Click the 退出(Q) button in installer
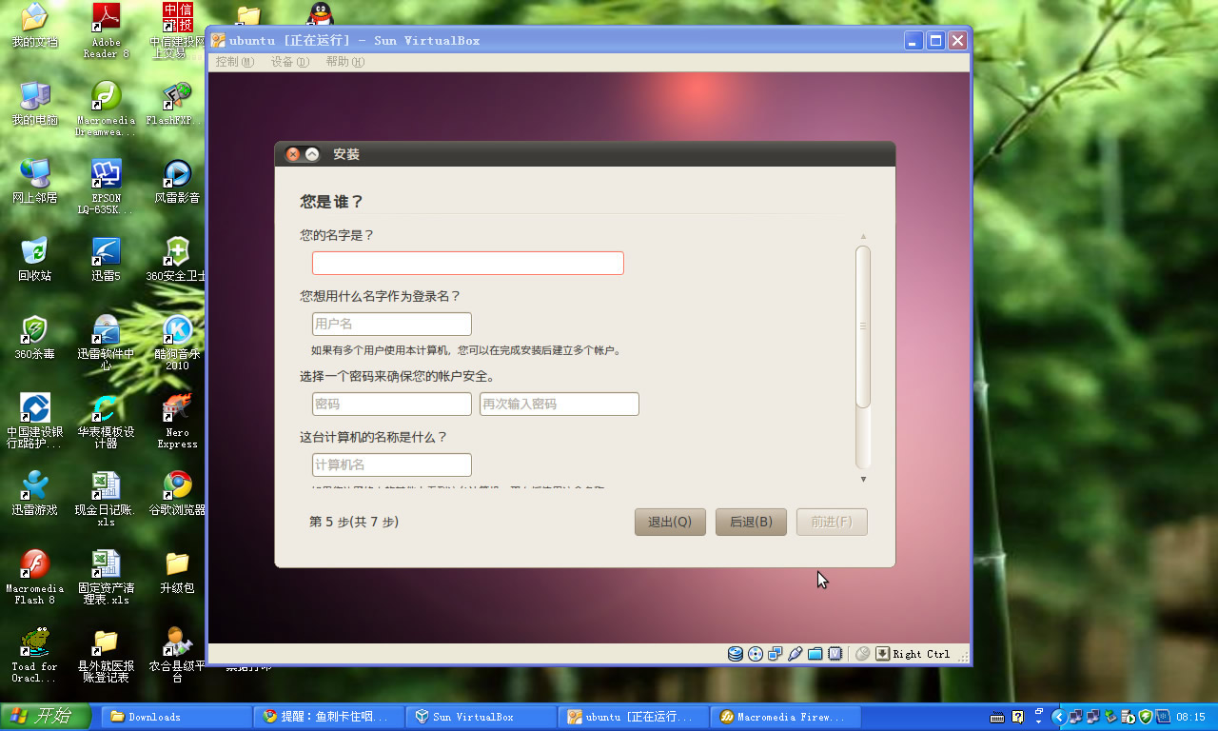Image resolution: width=1218 pixels, height=731 pixels. tap(670, 522)
